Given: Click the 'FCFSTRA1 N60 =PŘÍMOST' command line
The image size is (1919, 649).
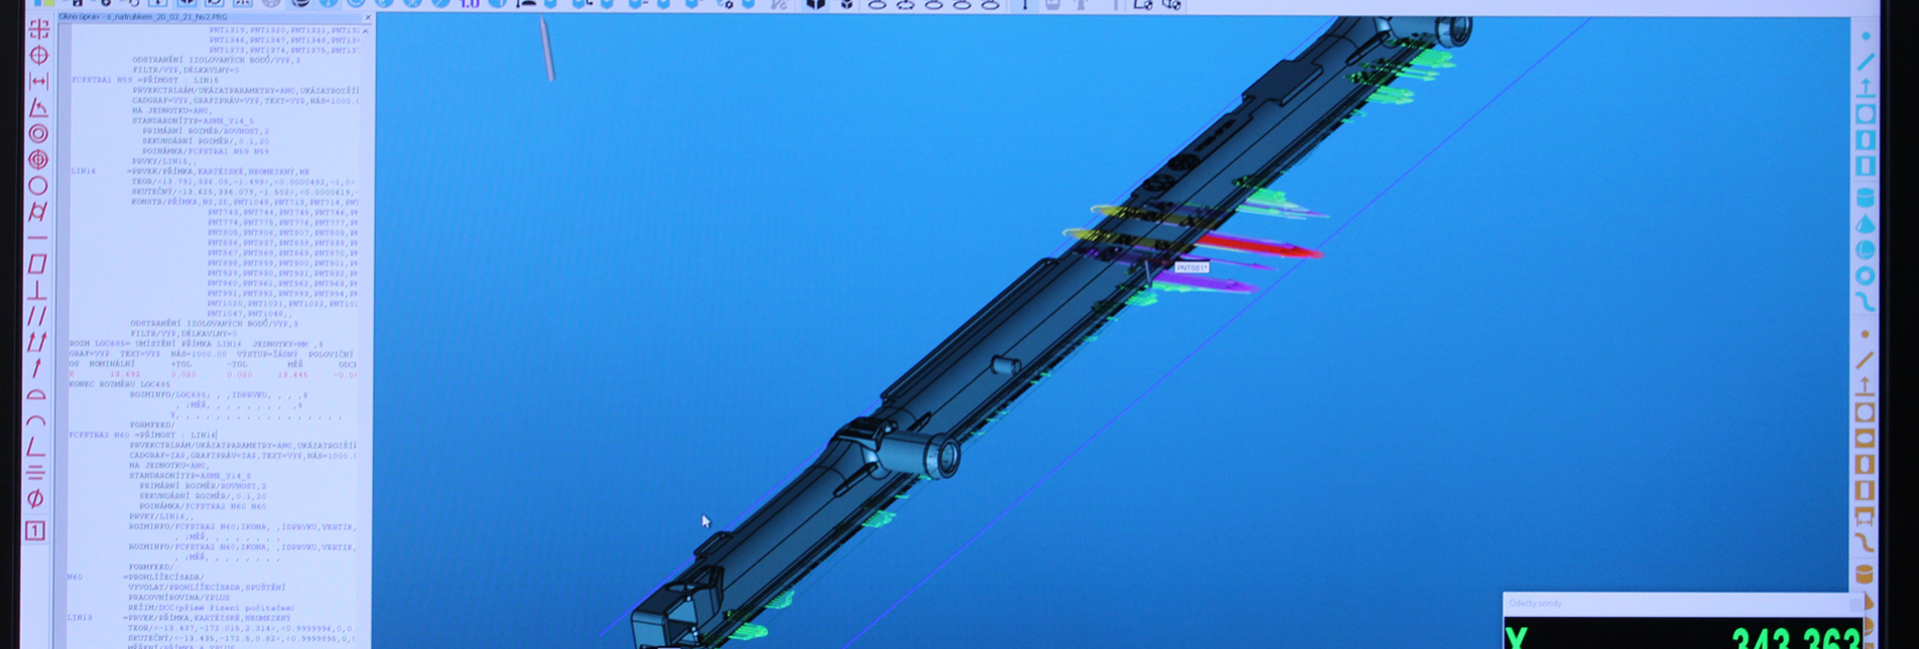Looking at the screenshot, I should [x=143, y=435].
